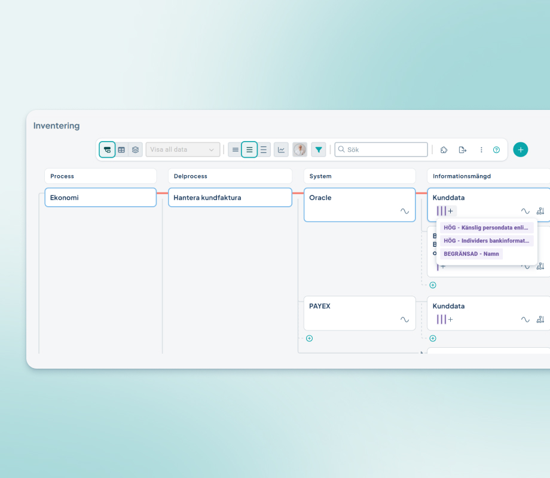Click the wave icon on Oracle card
This screenshot has width=550, height=478.
pyautogui.click(x=405, y=212)
